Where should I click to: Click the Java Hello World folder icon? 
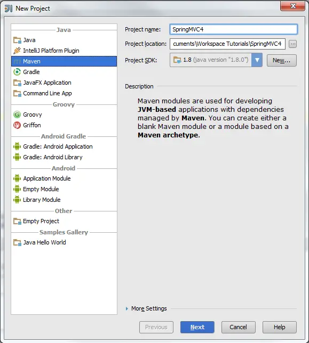tap(17, 242)
